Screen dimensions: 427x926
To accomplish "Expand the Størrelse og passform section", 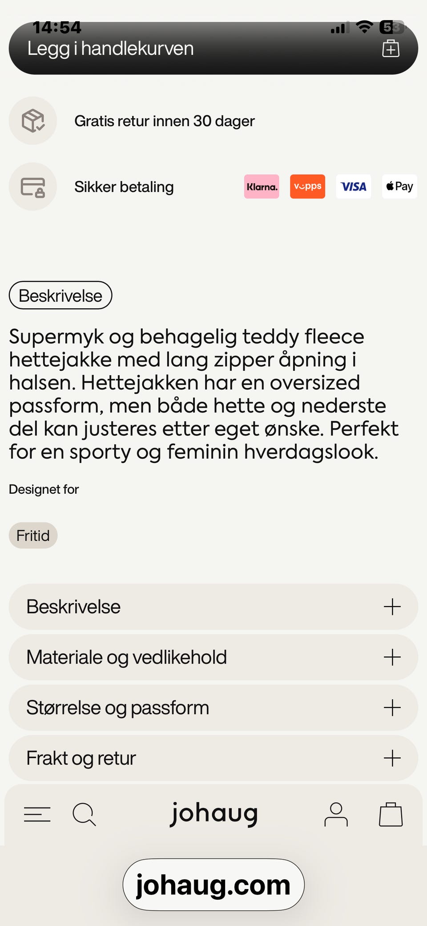I will (213, 708).
